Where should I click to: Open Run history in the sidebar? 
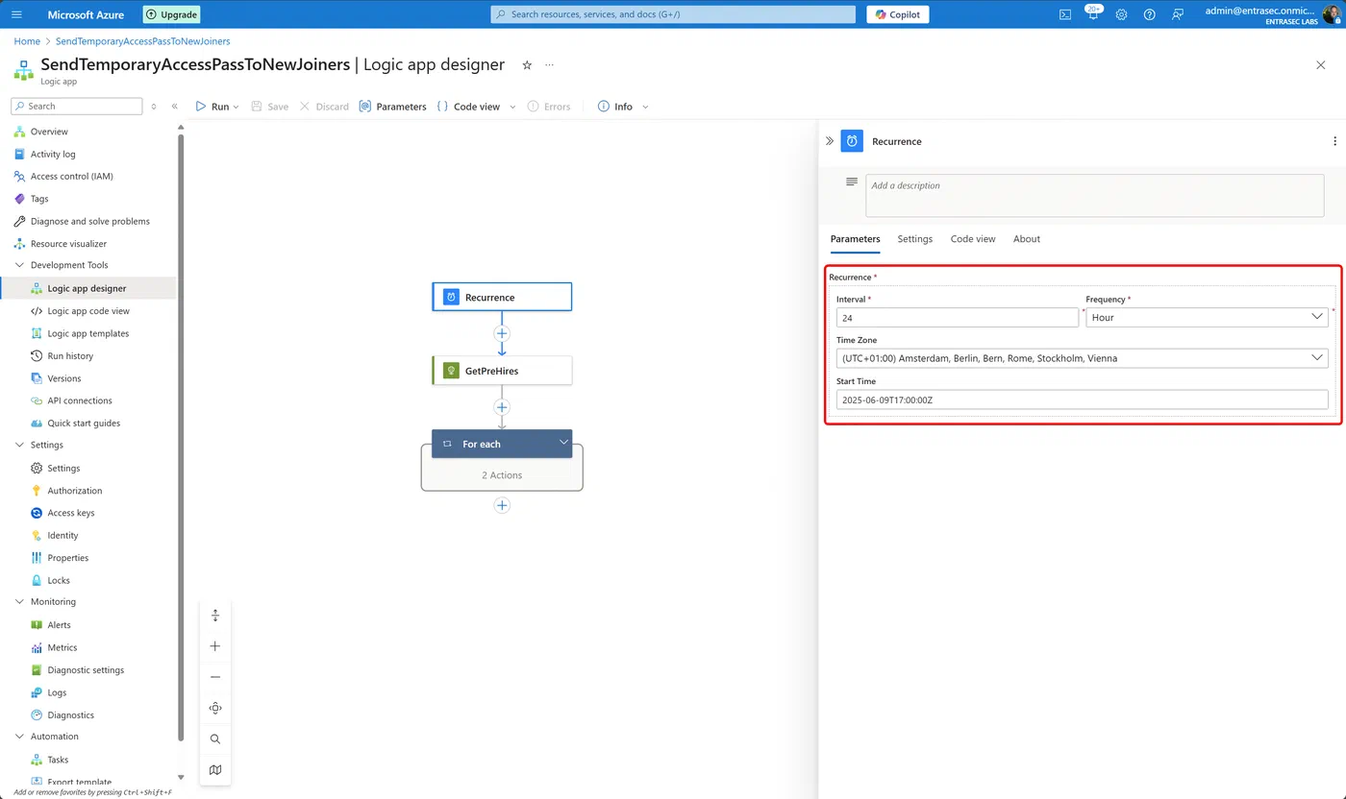tap(70, 356)
